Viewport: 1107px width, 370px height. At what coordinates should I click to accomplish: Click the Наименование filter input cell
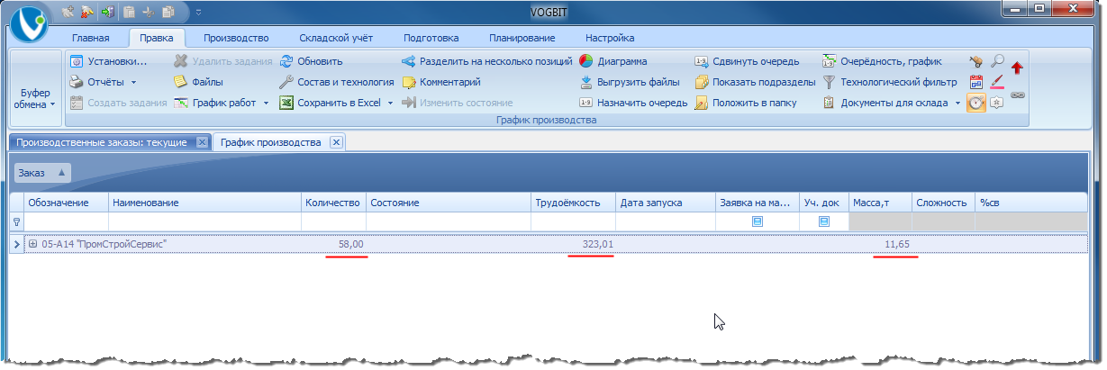204,221
